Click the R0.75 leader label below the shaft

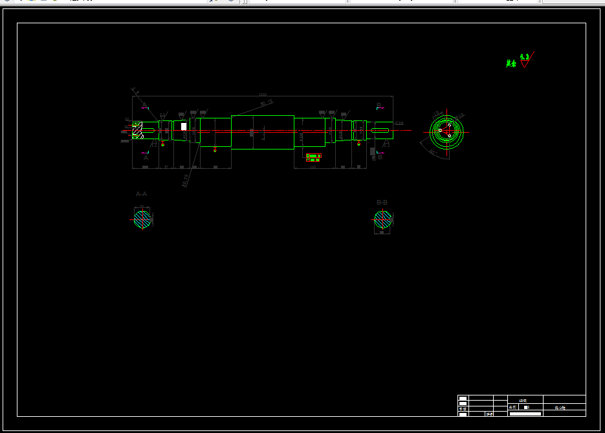186,181
